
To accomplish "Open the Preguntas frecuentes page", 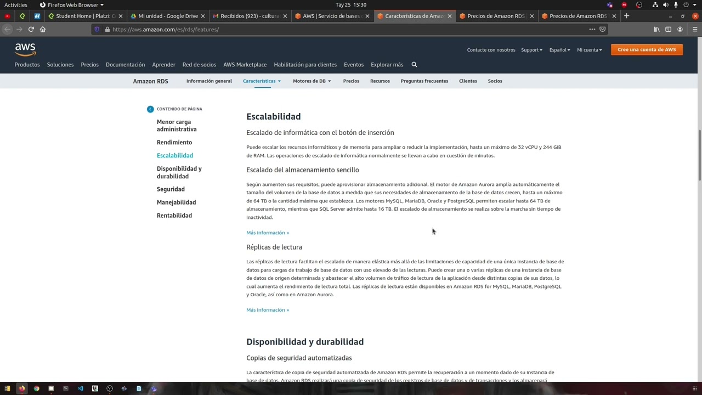I will click(424, 81).
